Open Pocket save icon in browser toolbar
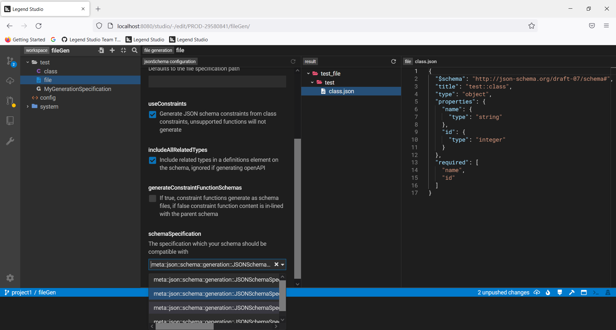Image resolution: width=616 pixels, height=330 pixels. (x=592, y=26)
